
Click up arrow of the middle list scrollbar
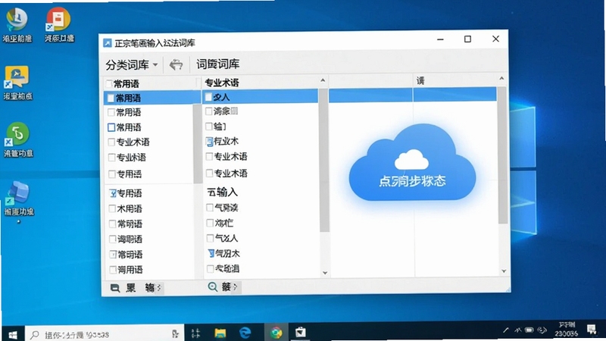coord(323,80)
